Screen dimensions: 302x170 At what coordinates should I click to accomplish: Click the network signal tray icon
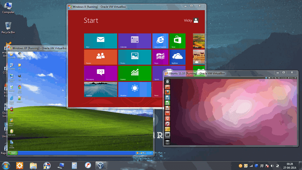coord(251,166)
